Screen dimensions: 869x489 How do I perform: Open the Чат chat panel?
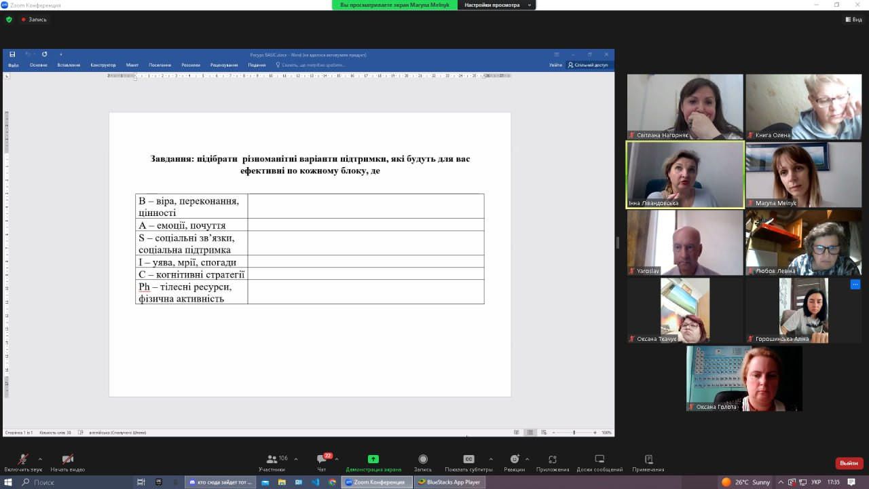[322, 460]
